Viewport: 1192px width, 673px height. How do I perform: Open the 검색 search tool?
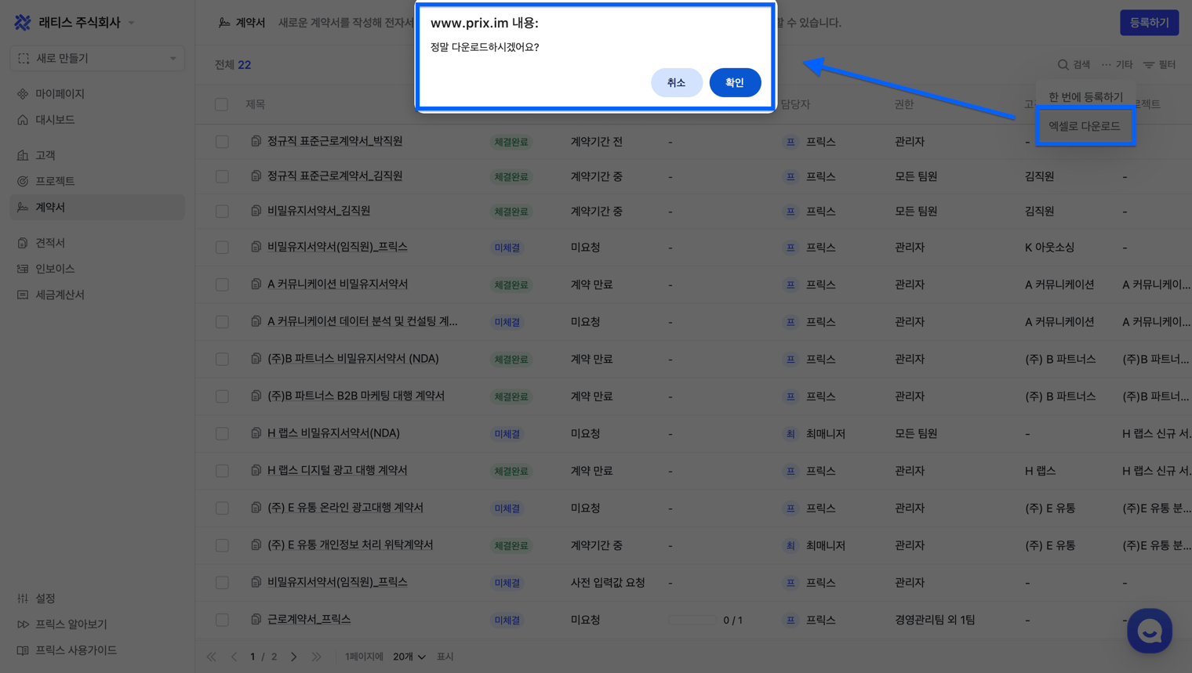[1074, 65]
